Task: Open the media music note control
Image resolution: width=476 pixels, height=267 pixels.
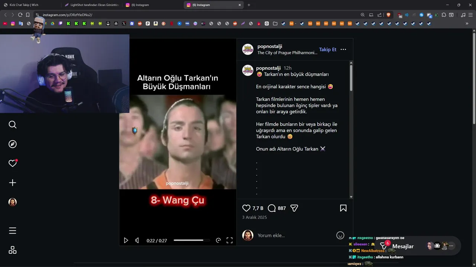Action: 463,15
